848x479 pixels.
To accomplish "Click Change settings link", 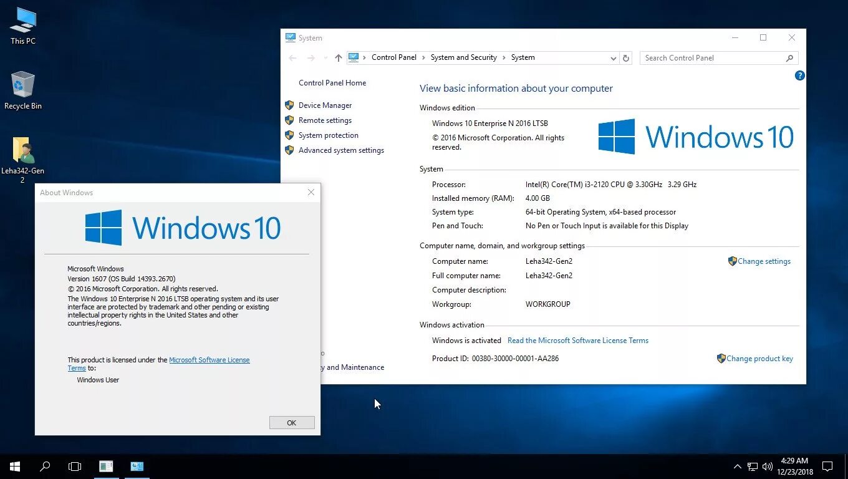I will click(x=764, y=261).
